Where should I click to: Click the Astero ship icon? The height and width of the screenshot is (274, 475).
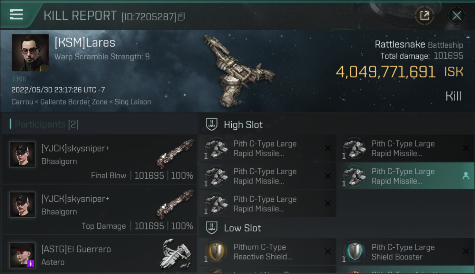175,254
